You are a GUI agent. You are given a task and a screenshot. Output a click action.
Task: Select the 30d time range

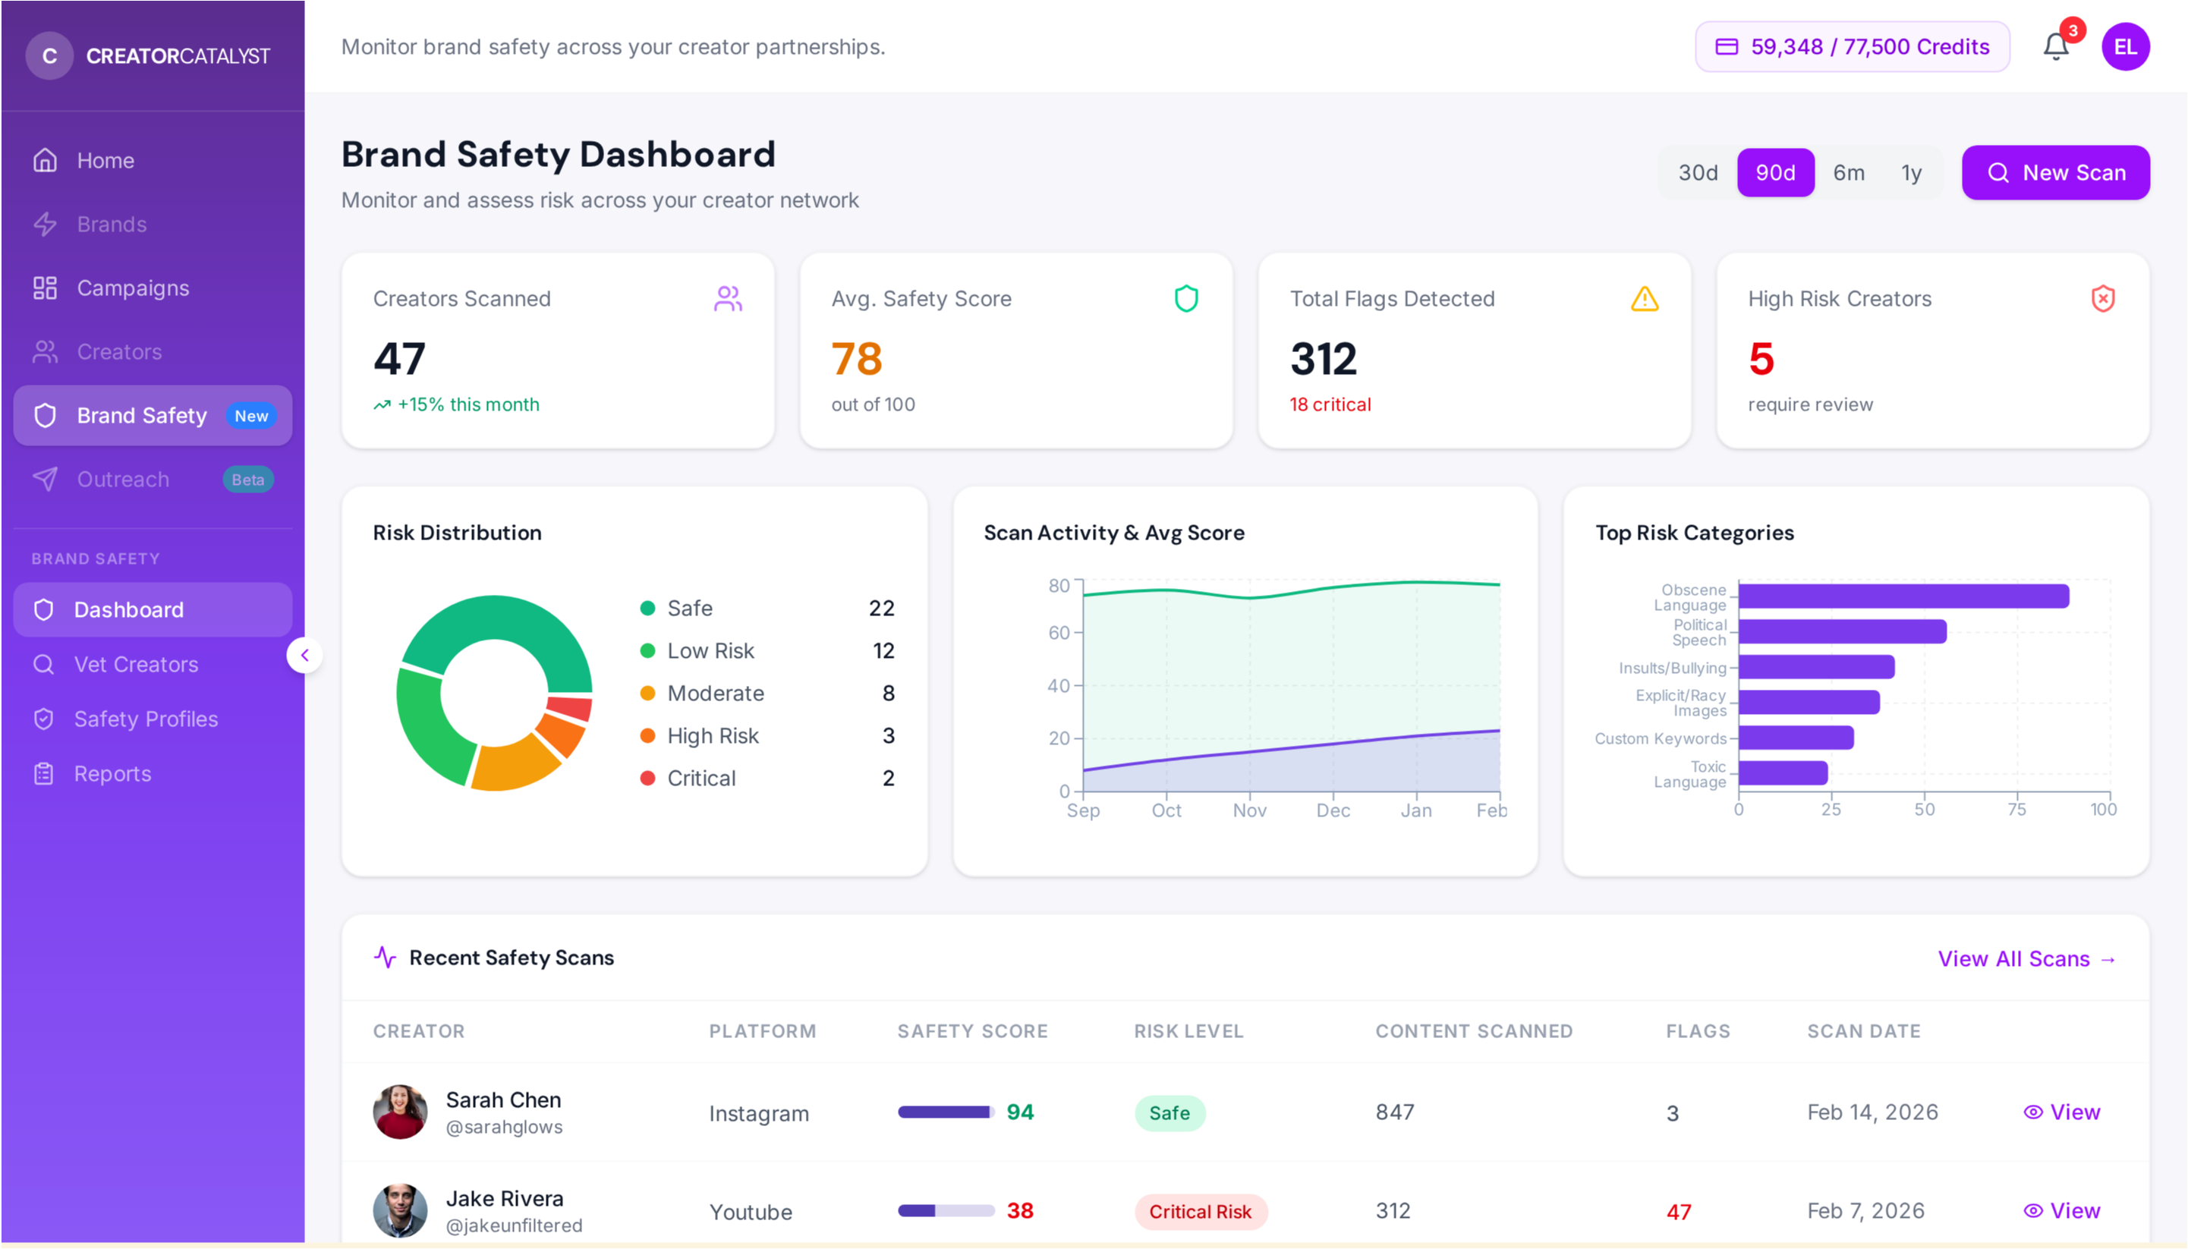tap(1698, 172)
